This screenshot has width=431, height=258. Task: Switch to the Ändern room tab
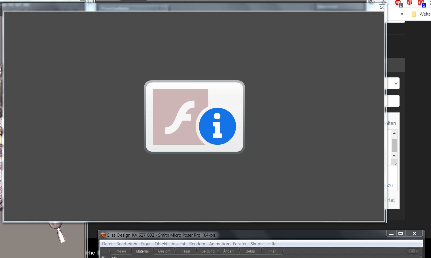(229, 251)
